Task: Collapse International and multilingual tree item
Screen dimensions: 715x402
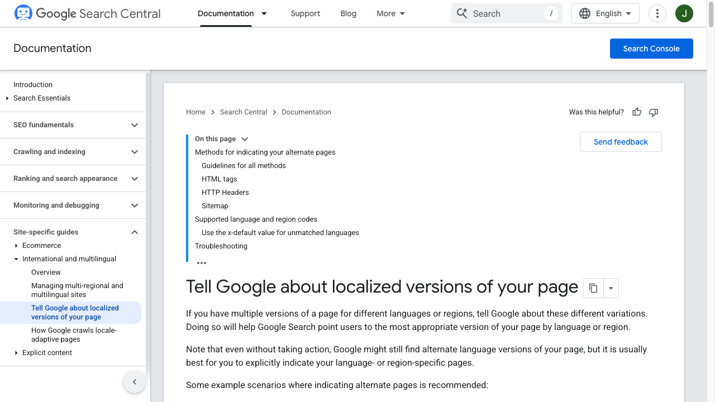Action: point(16,259)
